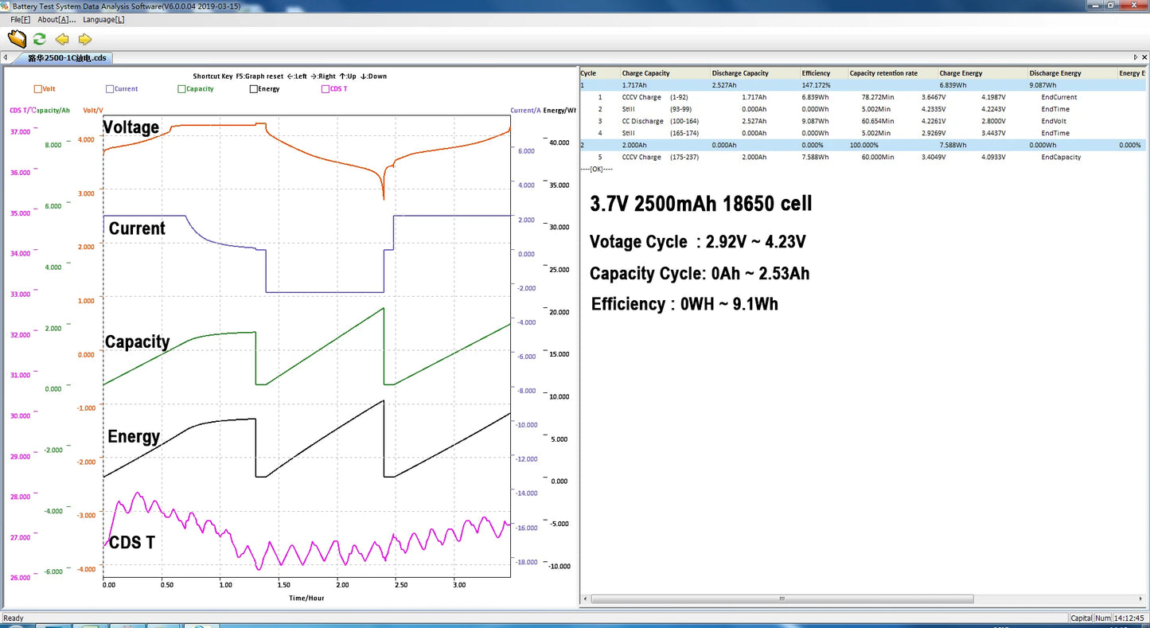Toggle the Volt curve checkbox
1150x628 pixels.
click(x=37, y=89)
